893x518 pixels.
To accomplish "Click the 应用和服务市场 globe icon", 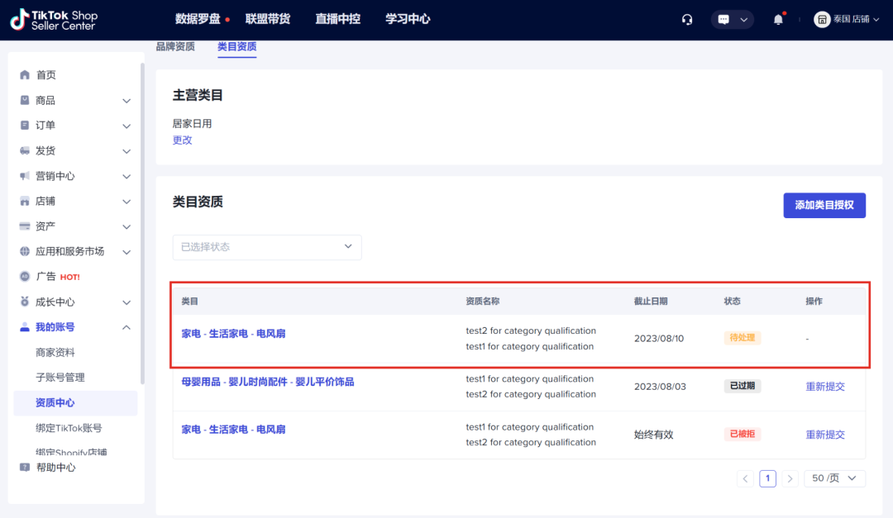I will 25,251.
